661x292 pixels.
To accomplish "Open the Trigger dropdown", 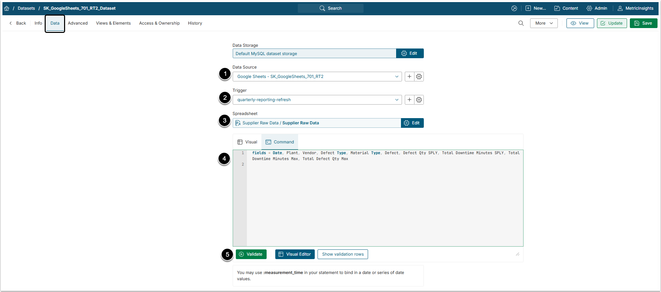I will [x=317, y=100].
